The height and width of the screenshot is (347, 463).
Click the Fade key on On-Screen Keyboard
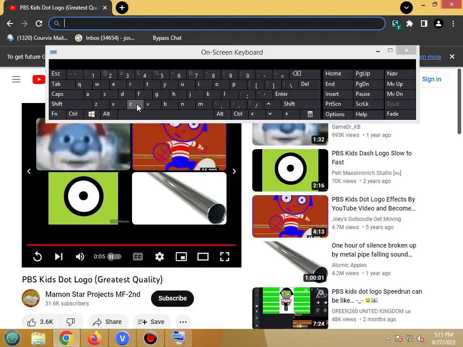(400, 114)
